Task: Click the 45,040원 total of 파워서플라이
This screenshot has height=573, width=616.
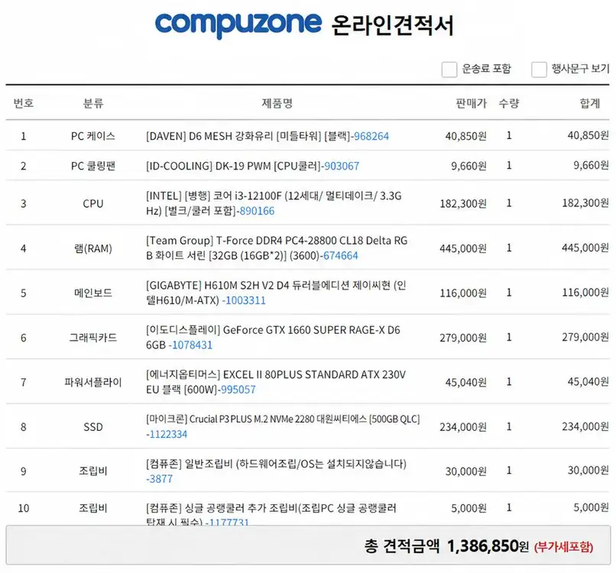Action: point(588,382)
